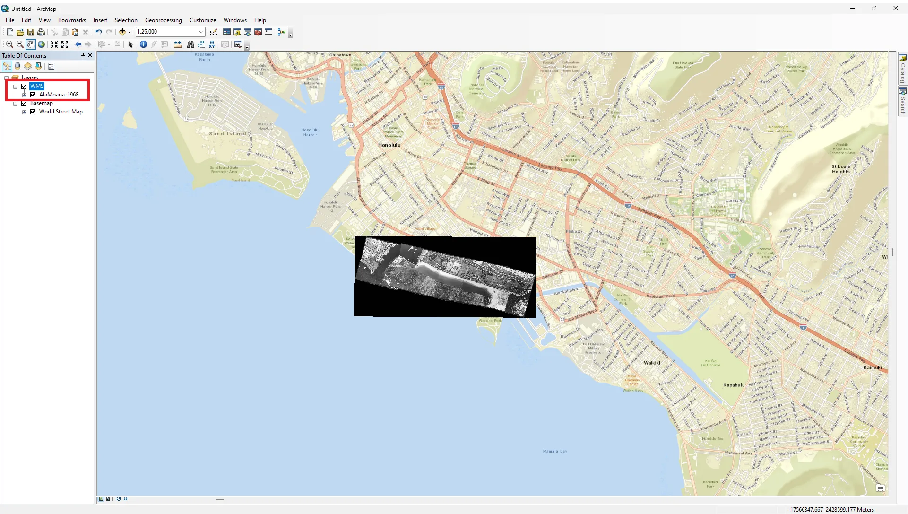Click Fixed Zoom Out arrows

click(65, 44)
